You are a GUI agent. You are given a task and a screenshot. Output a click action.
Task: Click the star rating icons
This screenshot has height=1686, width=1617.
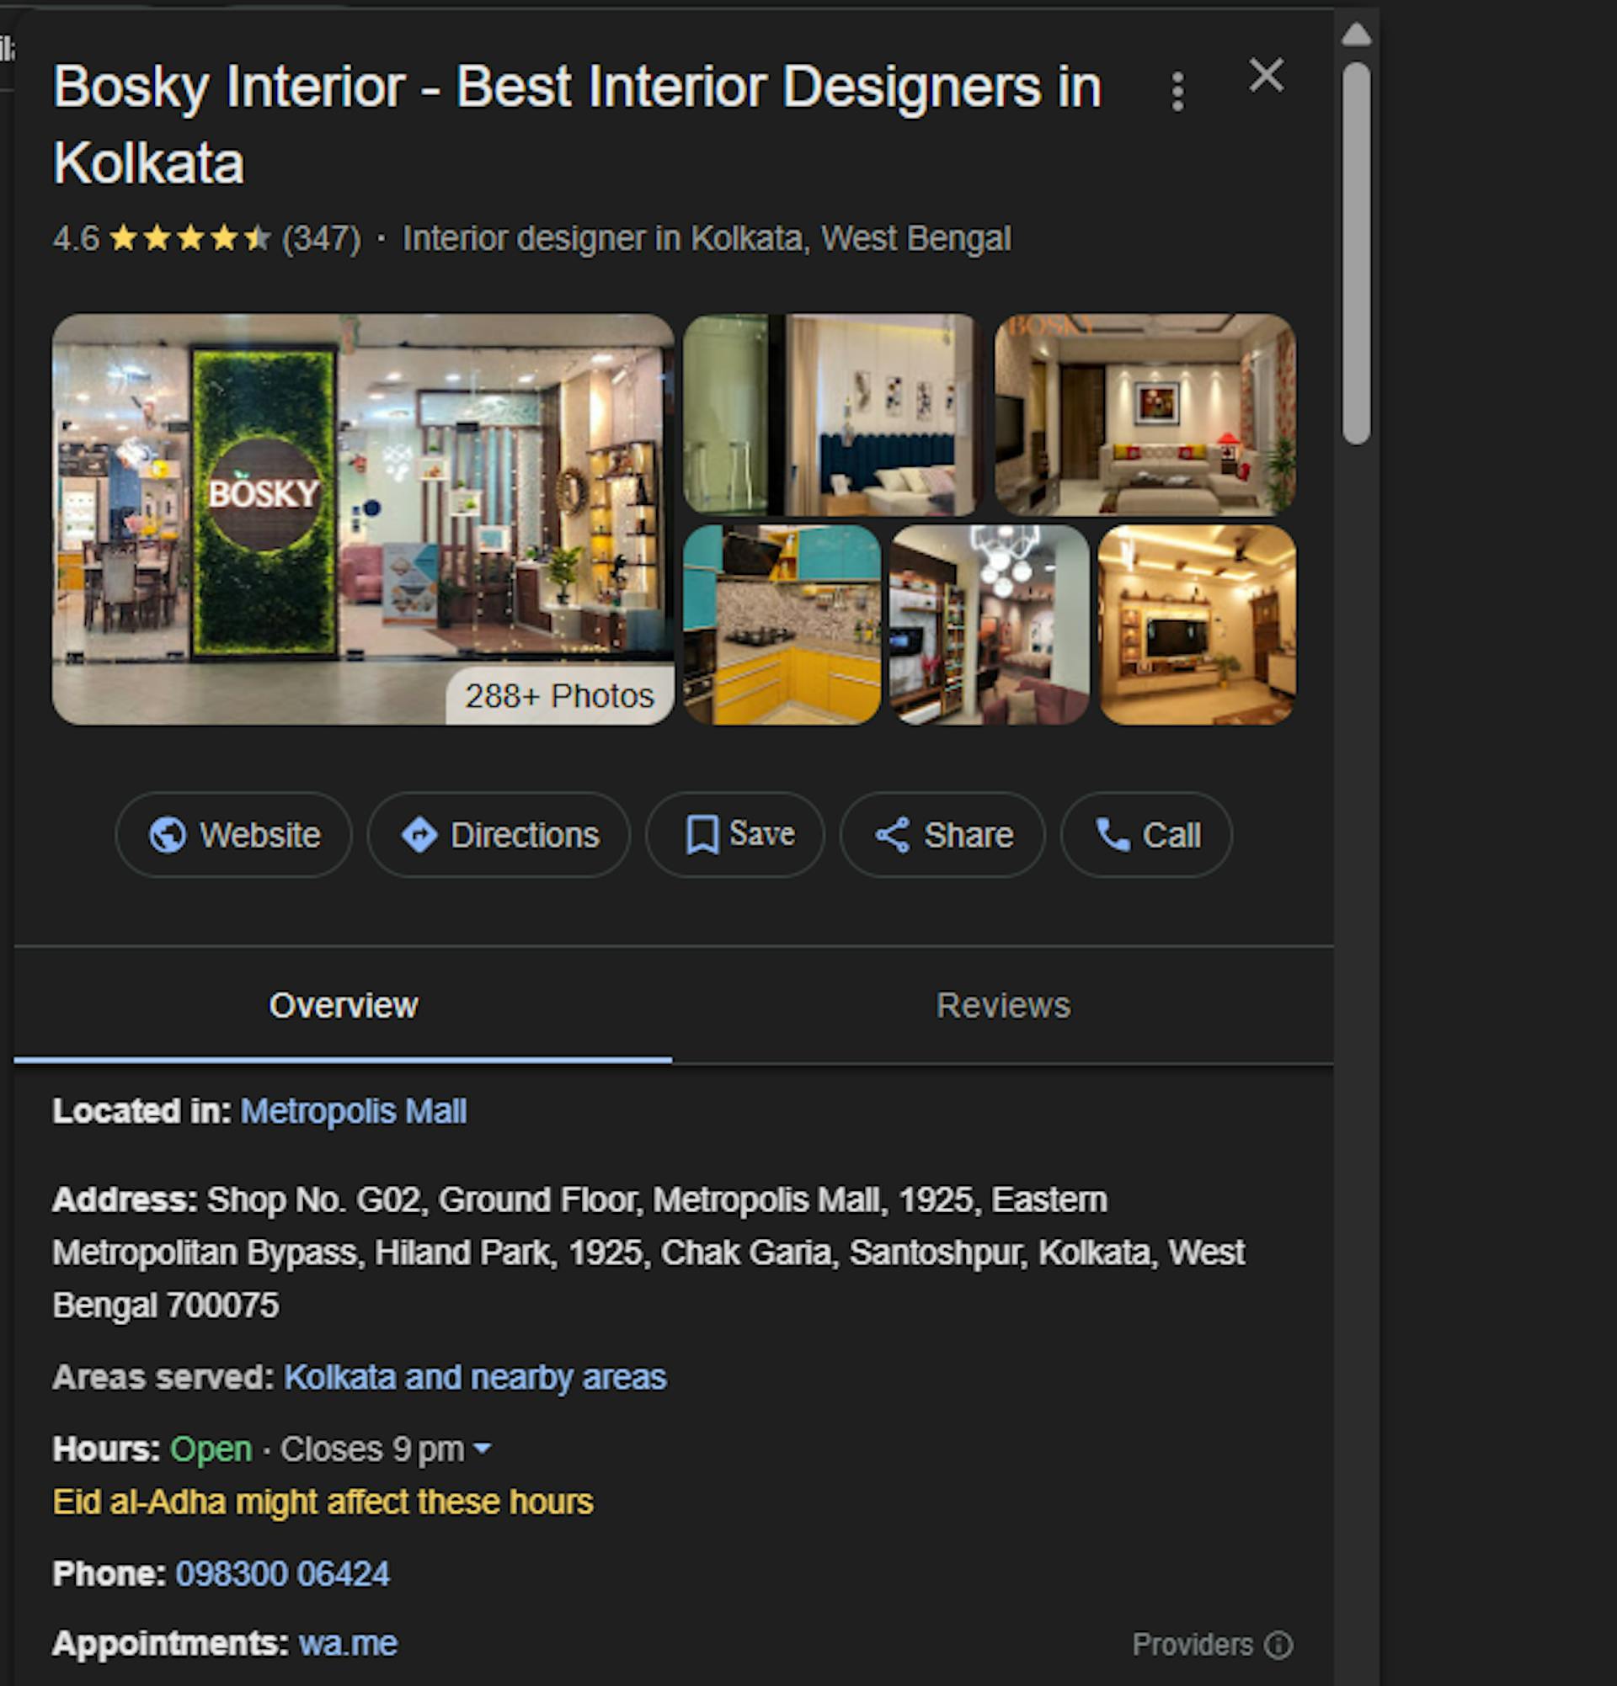189,238
